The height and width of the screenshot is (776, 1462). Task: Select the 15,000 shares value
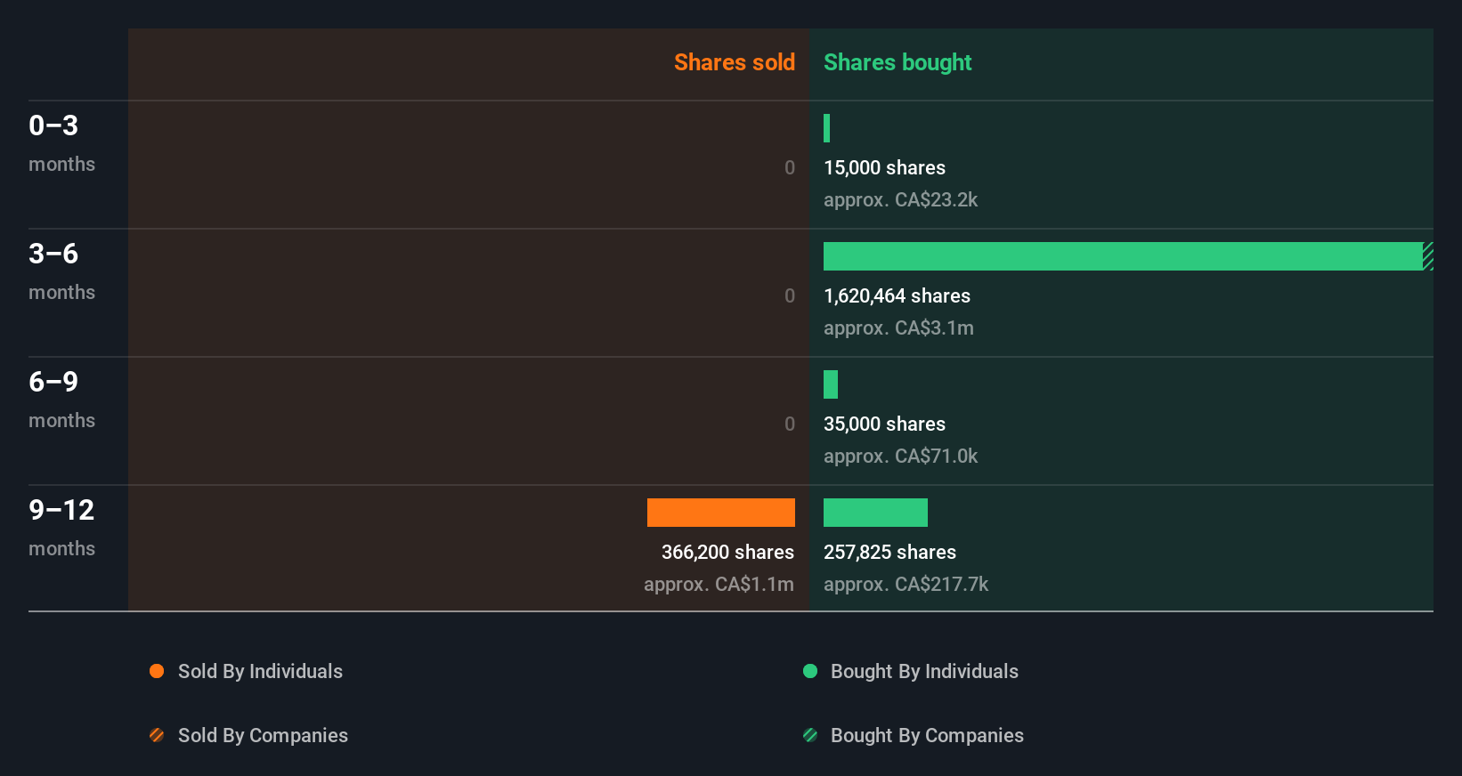click(884, 167)
